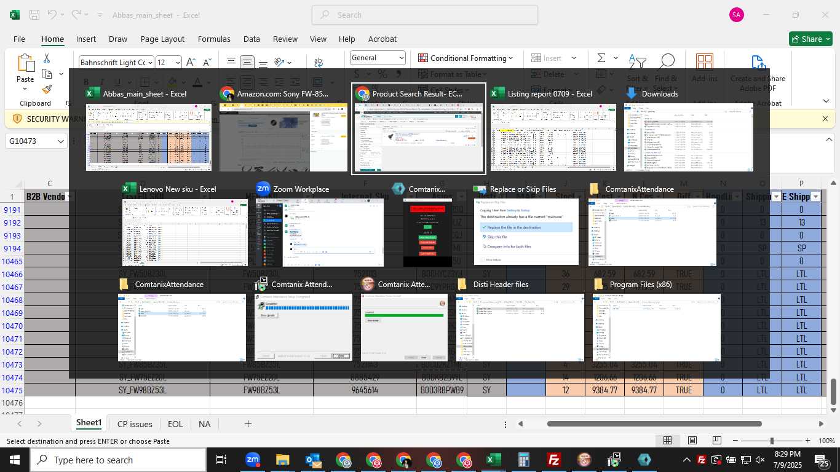This screenshot has height=472, width=840.
Task: Select the CP issues sheet tab
Action: point(135,424)
